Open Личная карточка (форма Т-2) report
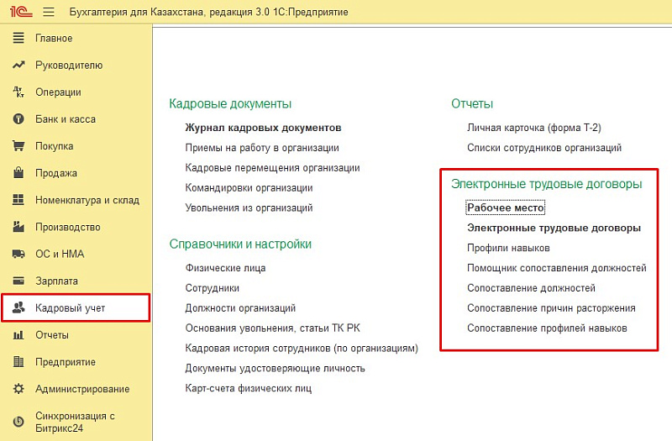The height and width of the screenshot is (441, 672). coord(533,128)
